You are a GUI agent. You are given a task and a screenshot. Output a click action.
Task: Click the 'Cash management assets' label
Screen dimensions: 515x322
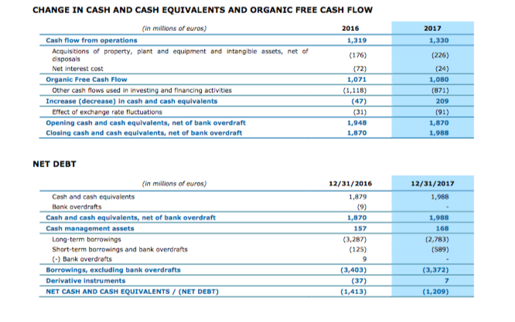click(90, 228)
